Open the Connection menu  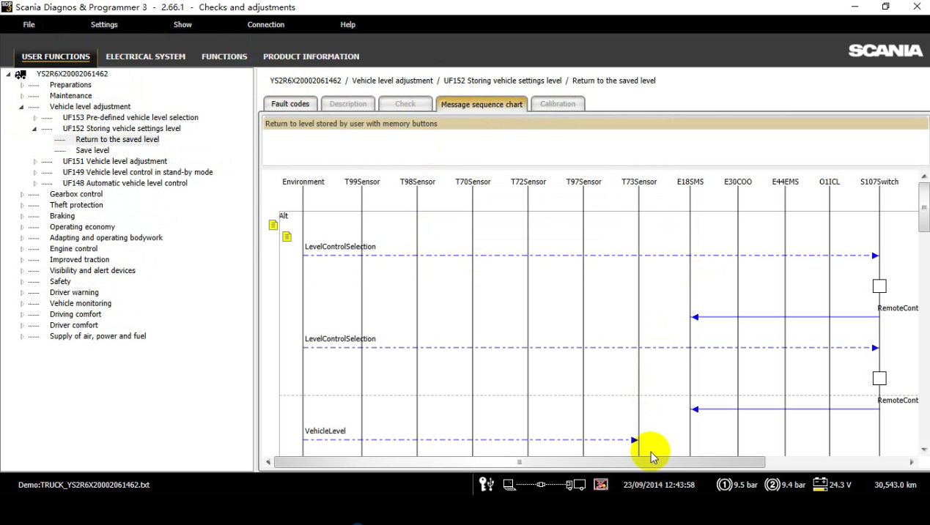point(266,25)
